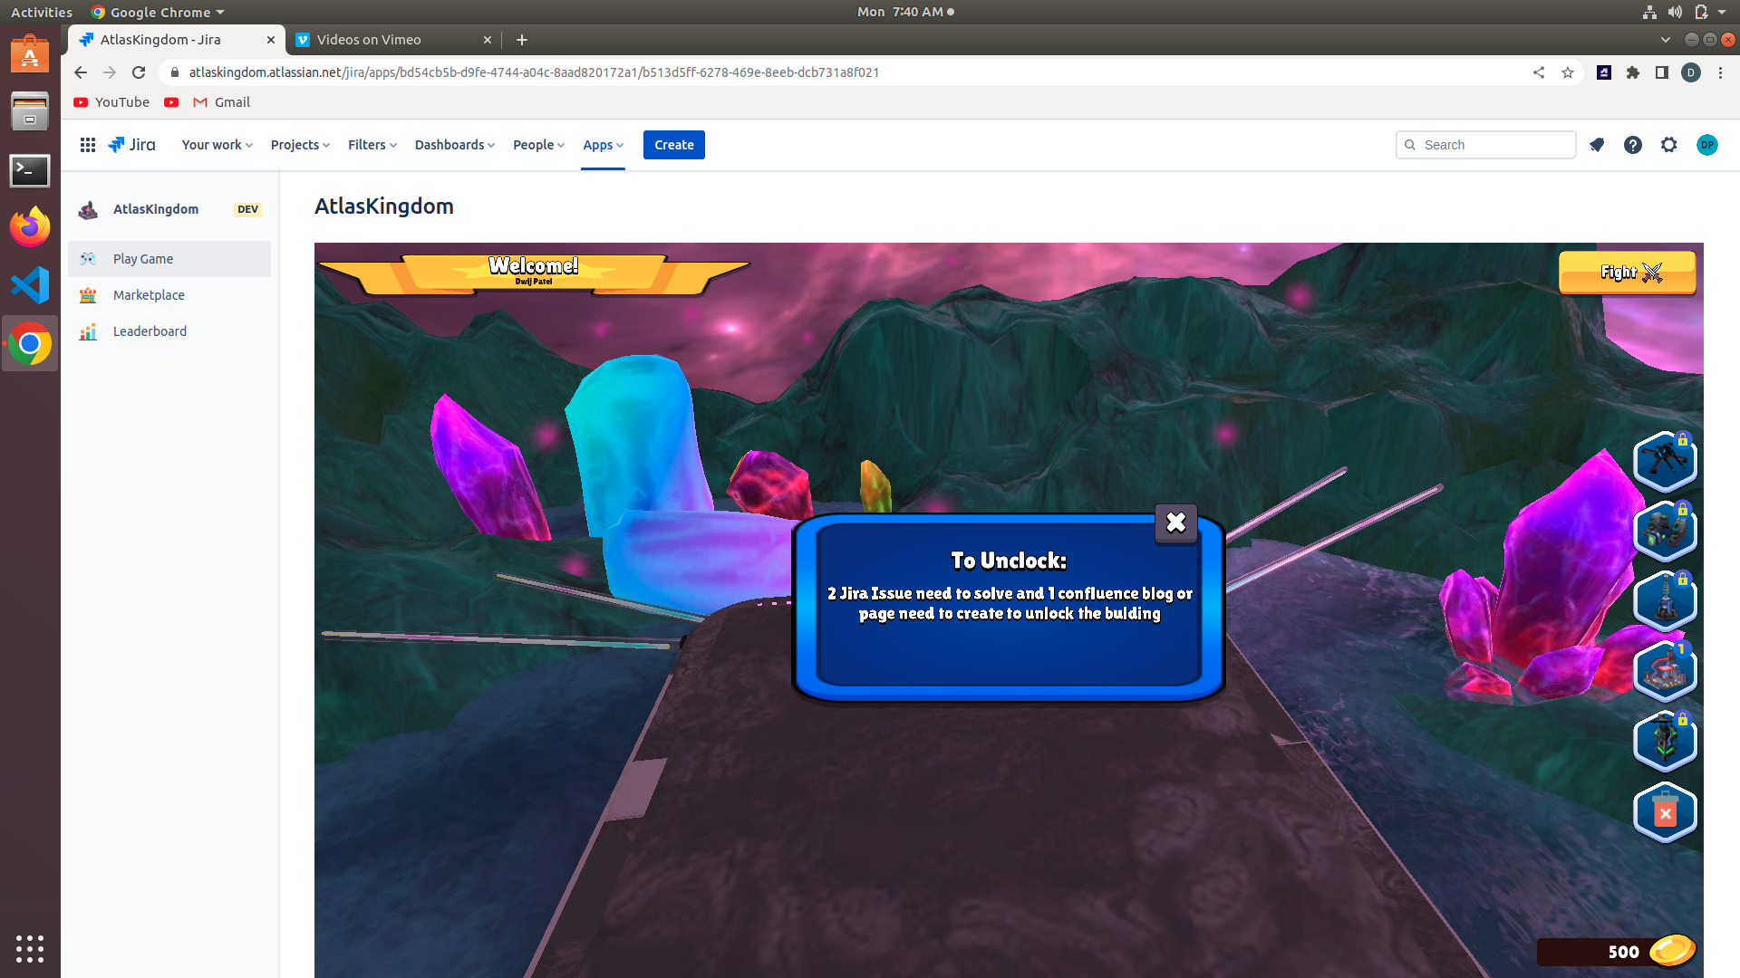Click the trash delete hexagon icon
This screenshot has width=1740, height=978.
pos(1665,812)
